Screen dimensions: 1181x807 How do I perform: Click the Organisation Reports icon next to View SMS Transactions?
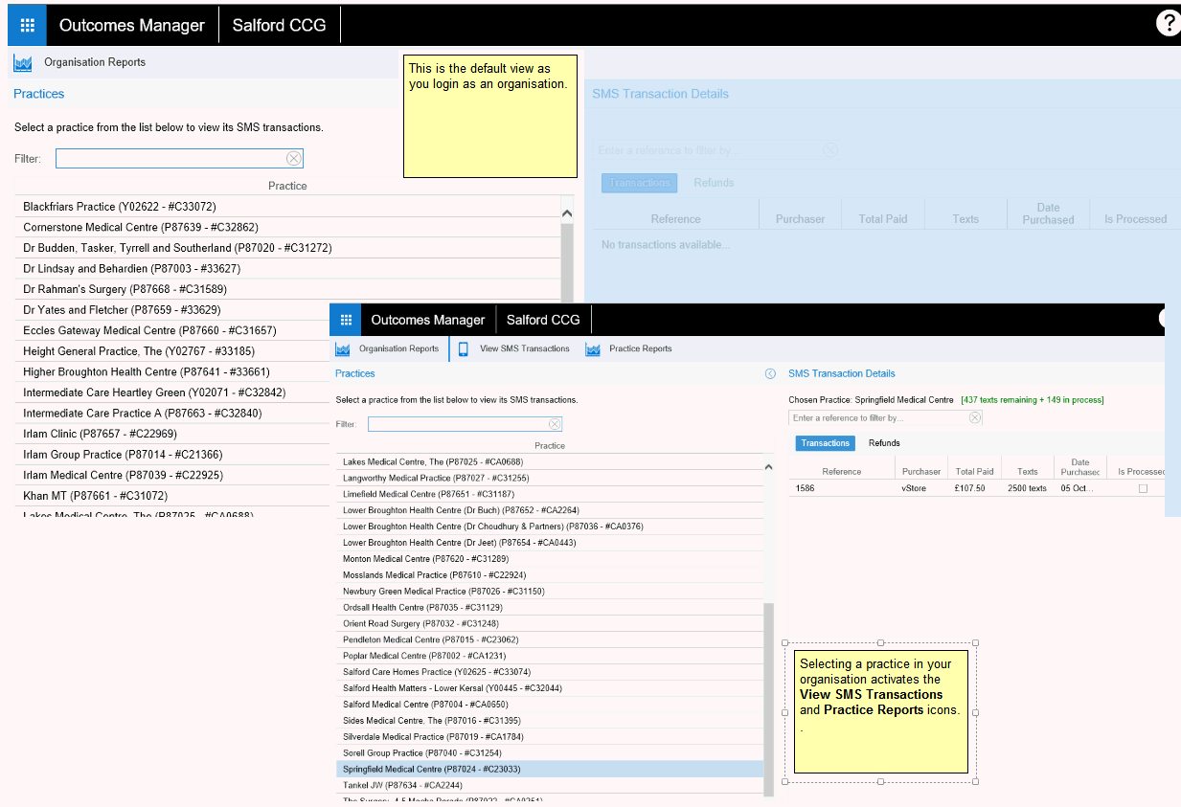coord(343,349)
